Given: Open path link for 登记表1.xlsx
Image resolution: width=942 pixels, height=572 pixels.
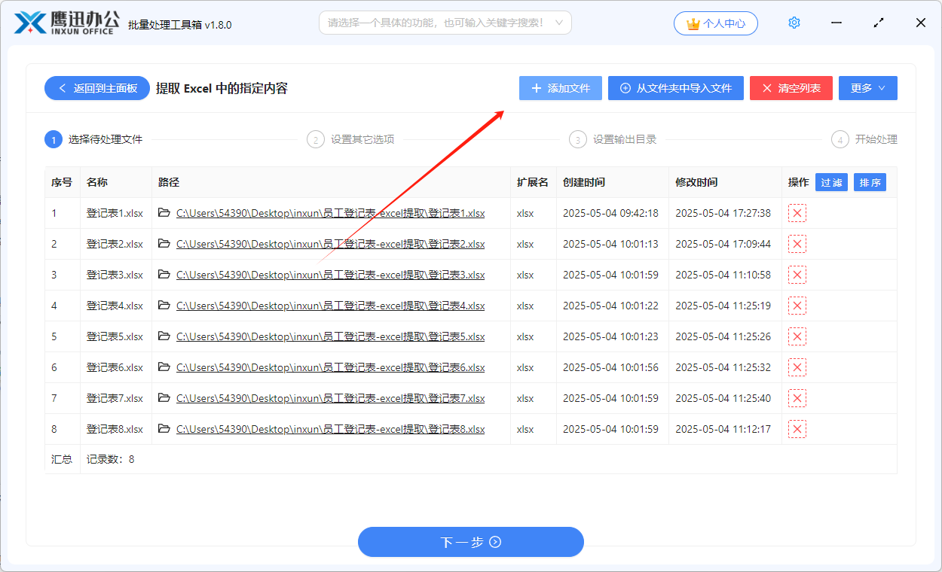Looking at the screenshot, I should coord(330,213).
